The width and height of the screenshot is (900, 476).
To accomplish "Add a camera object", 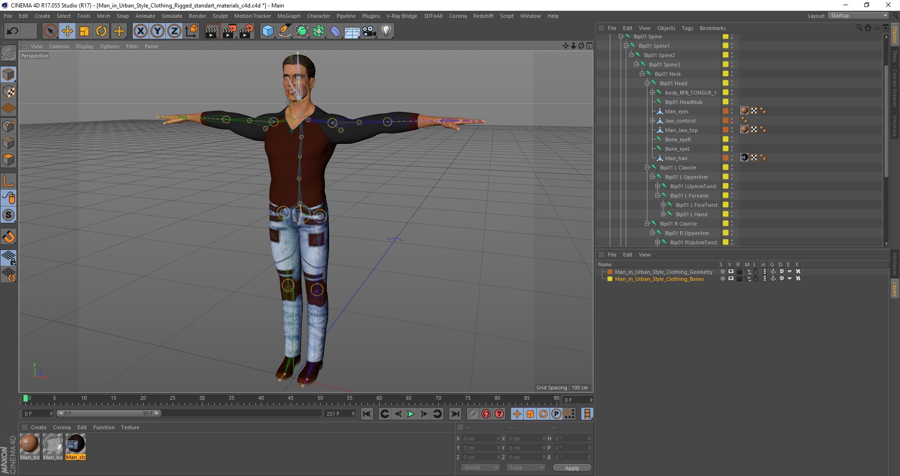I will [369, 31].
